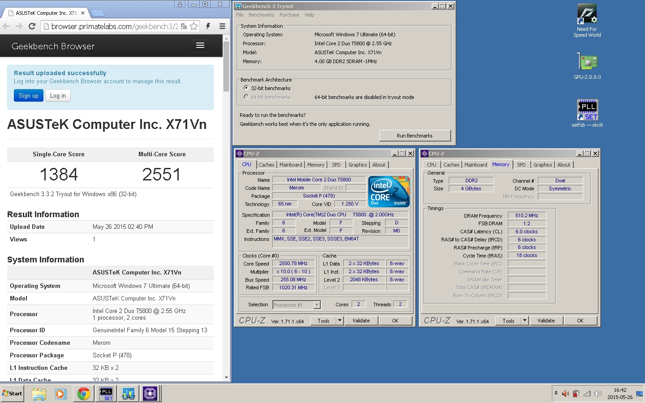Open the Geekbench File menu
The image size is (645, 403).
click(x=240, y=15)
